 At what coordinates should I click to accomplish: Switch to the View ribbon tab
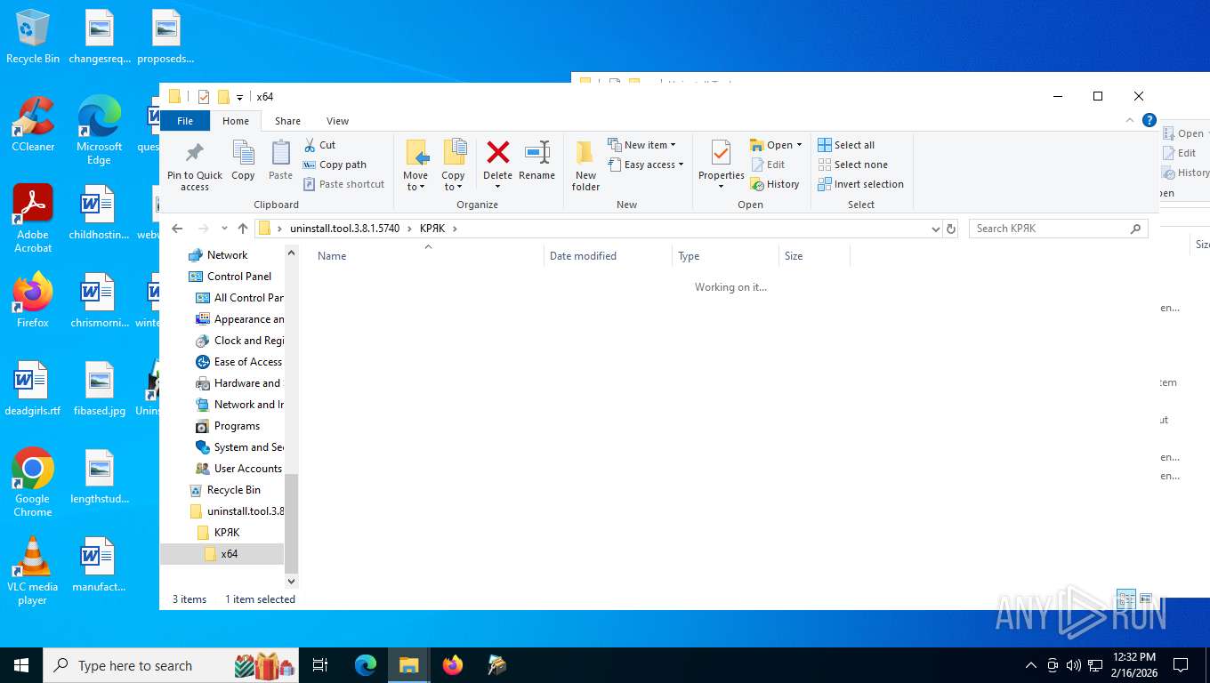[x=337, y=121]
